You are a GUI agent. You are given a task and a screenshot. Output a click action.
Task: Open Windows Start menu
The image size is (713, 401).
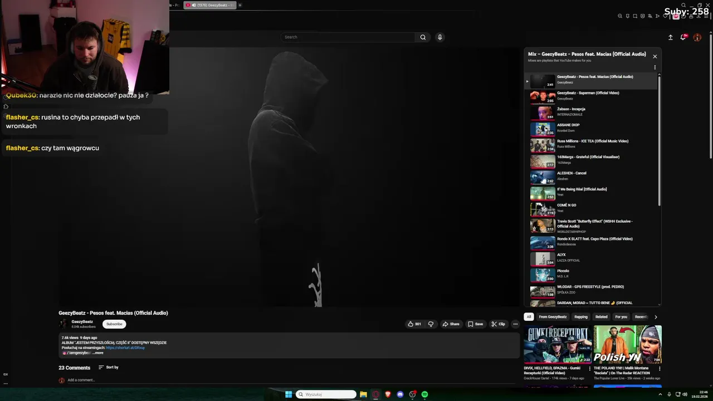tap(289, 394)
